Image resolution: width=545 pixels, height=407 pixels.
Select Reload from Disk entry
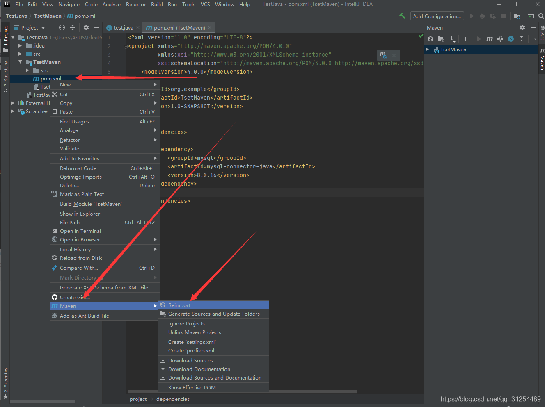(x=105, y=258)
